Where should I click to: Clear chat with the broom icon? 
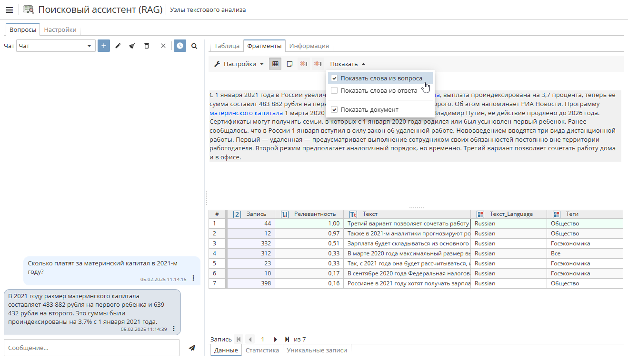[x=132, y=46]
